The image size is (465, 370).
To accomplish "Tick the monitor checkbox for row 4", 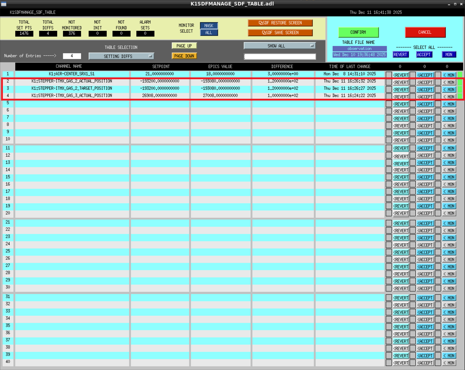I will tap(438, 97).
